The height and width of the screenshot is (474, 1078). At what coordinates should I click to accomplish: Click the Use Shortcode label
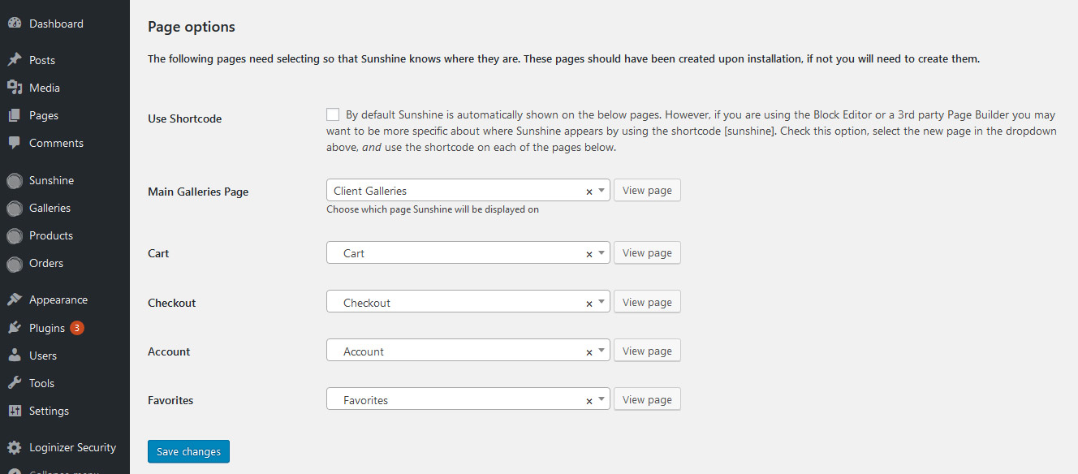click(x=184, y=118)
